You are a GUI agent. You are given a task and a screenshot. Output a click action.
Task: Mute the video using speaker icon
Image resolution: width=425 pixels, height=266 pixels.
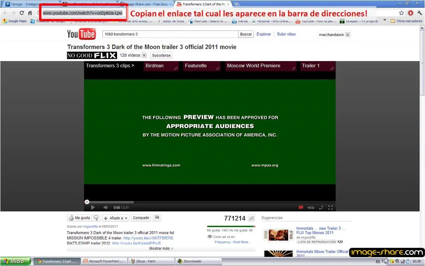[x=106, y=207]
